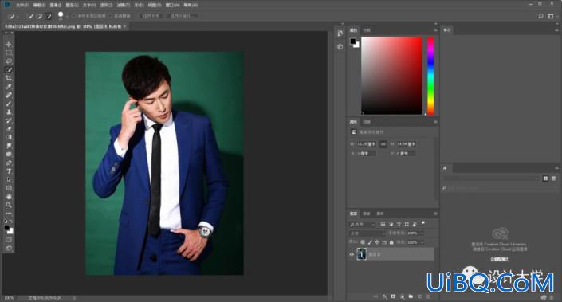562x302 pixels.
Task: Click the Edit Toolbar three-dots icon
Action: click(x=9, y=214)
